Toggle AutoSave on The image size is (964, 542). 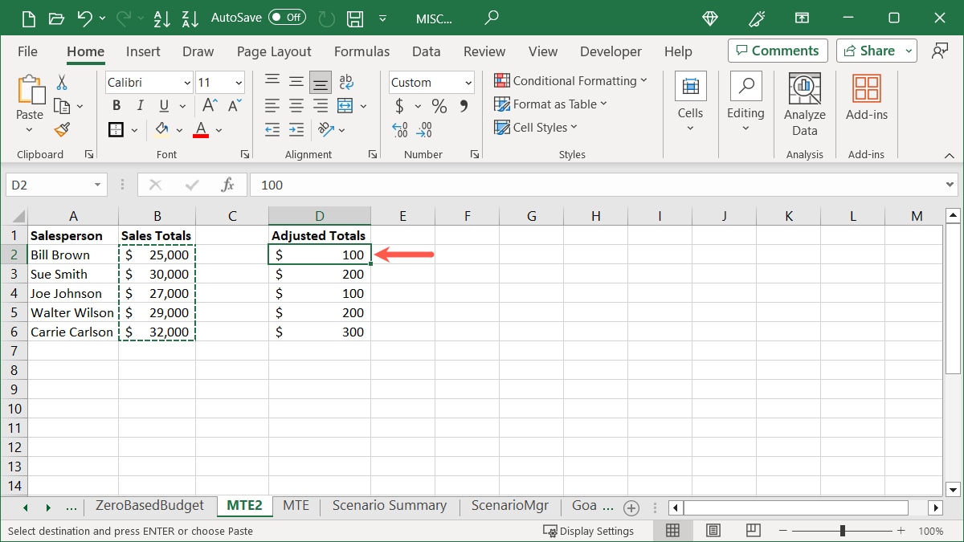(x=288, y=18)
